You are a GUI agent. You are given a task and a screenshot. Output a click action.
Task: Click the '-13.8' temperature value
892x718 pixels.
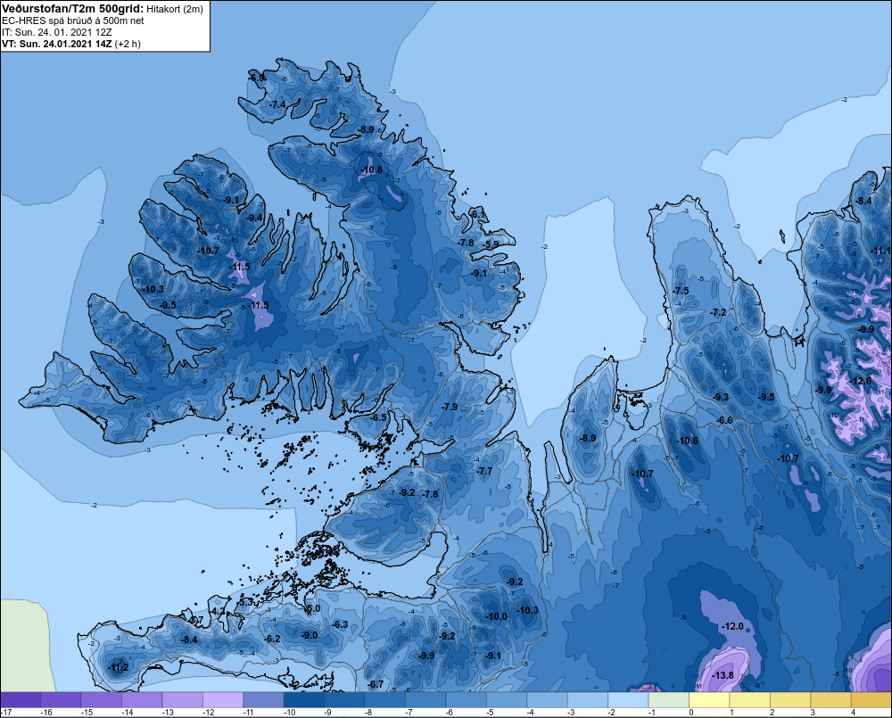coord(723,675)
